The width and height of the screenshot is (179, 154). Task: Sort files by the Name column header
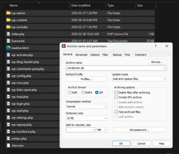pos(13,5)
